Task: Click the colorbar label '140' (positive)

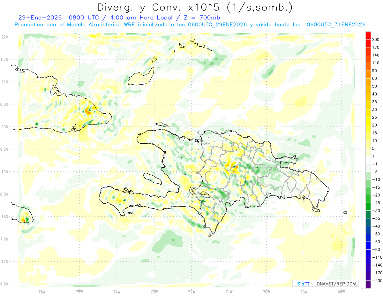Action: (x=376, y=55)
